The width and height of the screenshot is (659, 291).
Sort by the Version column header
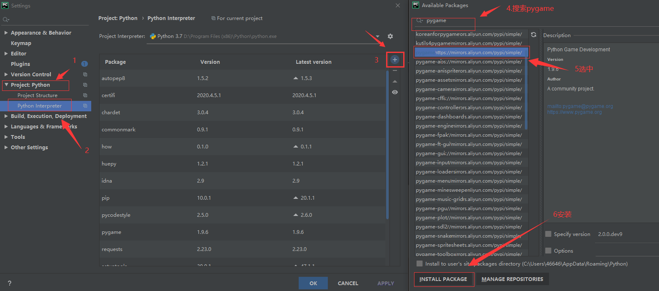click(210, 62)
